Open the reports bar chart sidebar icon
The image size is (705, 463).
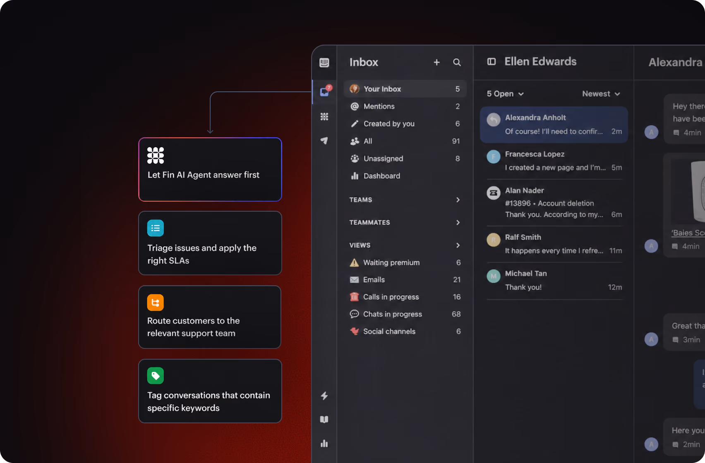pos(324,443)
